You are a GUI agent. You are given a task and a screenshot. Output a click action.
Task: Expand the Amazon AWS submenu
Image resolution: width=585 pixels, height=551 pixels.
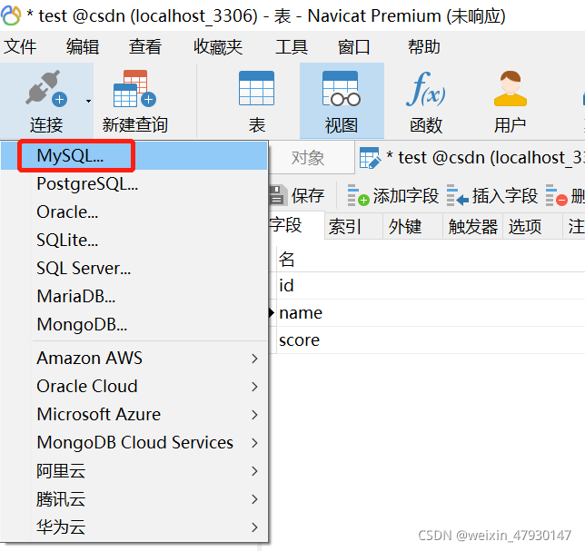134,359
